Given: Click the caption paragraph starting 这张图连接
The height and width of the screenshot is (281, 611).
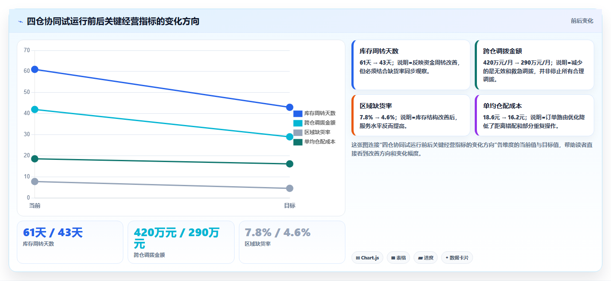Looking at the screenshot, I should click(472, 149).
